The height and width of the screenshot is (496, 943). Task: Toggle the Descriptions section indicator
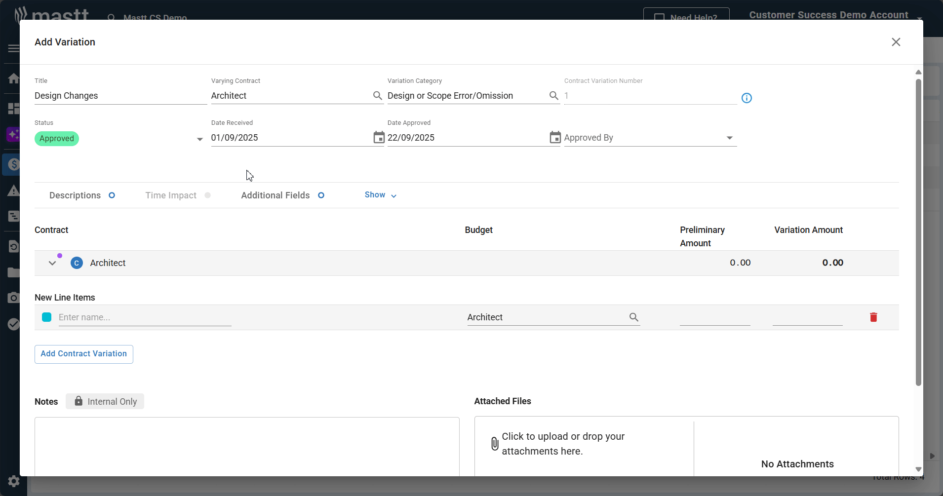[x=112, y=195]
